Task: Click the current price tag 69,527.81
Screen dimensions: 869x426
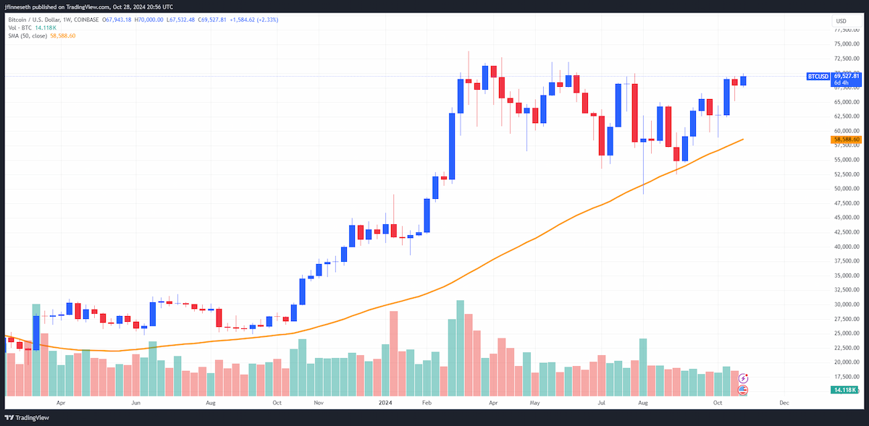Action: [846, 75]
